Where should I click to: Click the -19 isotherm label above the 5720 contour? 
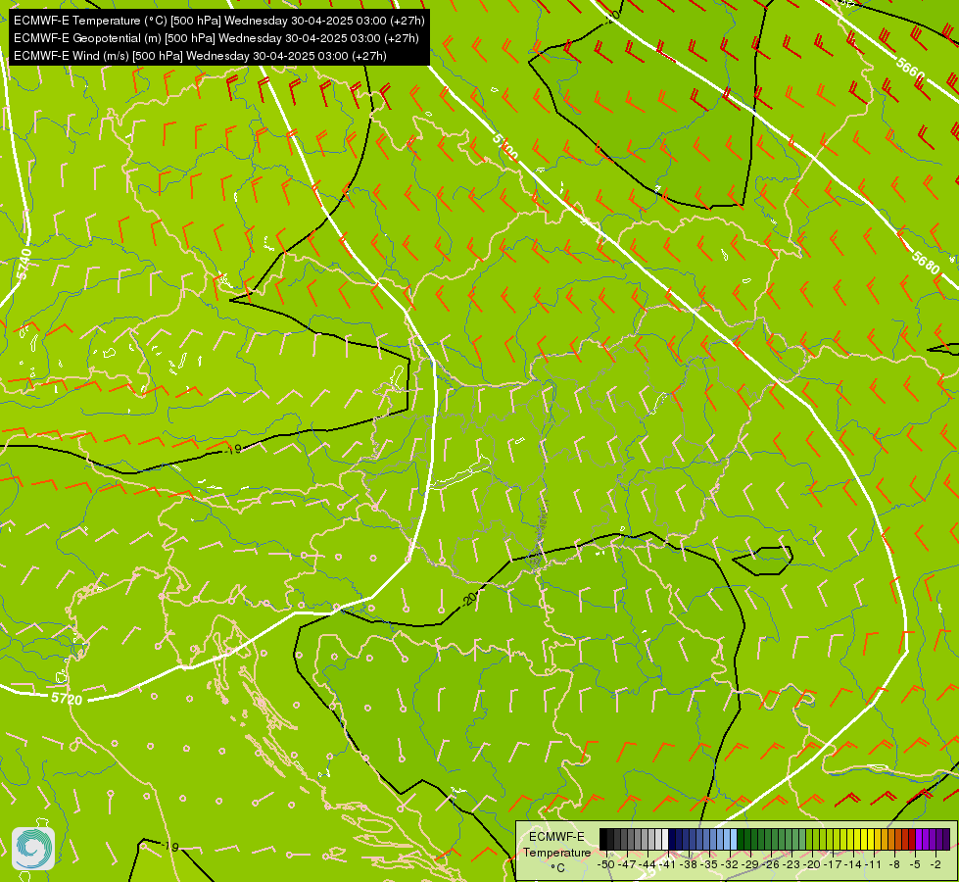coord(233,450)
